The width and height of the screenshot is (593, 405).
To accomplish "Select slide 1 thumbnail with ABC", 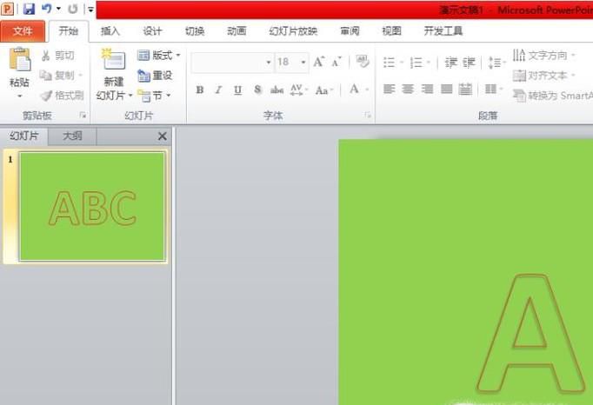I will click(x=91, y=206).
